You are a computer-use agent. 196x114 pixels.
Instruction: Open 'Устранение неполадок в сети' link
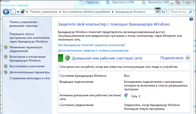click(x=30, y=78)
